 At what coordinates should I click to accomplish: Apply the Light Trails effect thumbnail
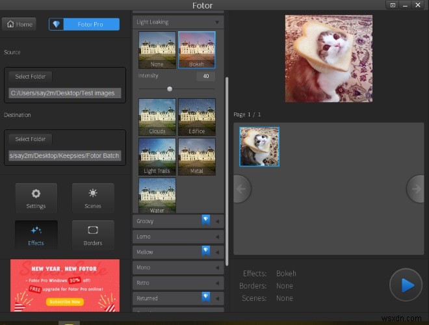click(x=157, y=157)
